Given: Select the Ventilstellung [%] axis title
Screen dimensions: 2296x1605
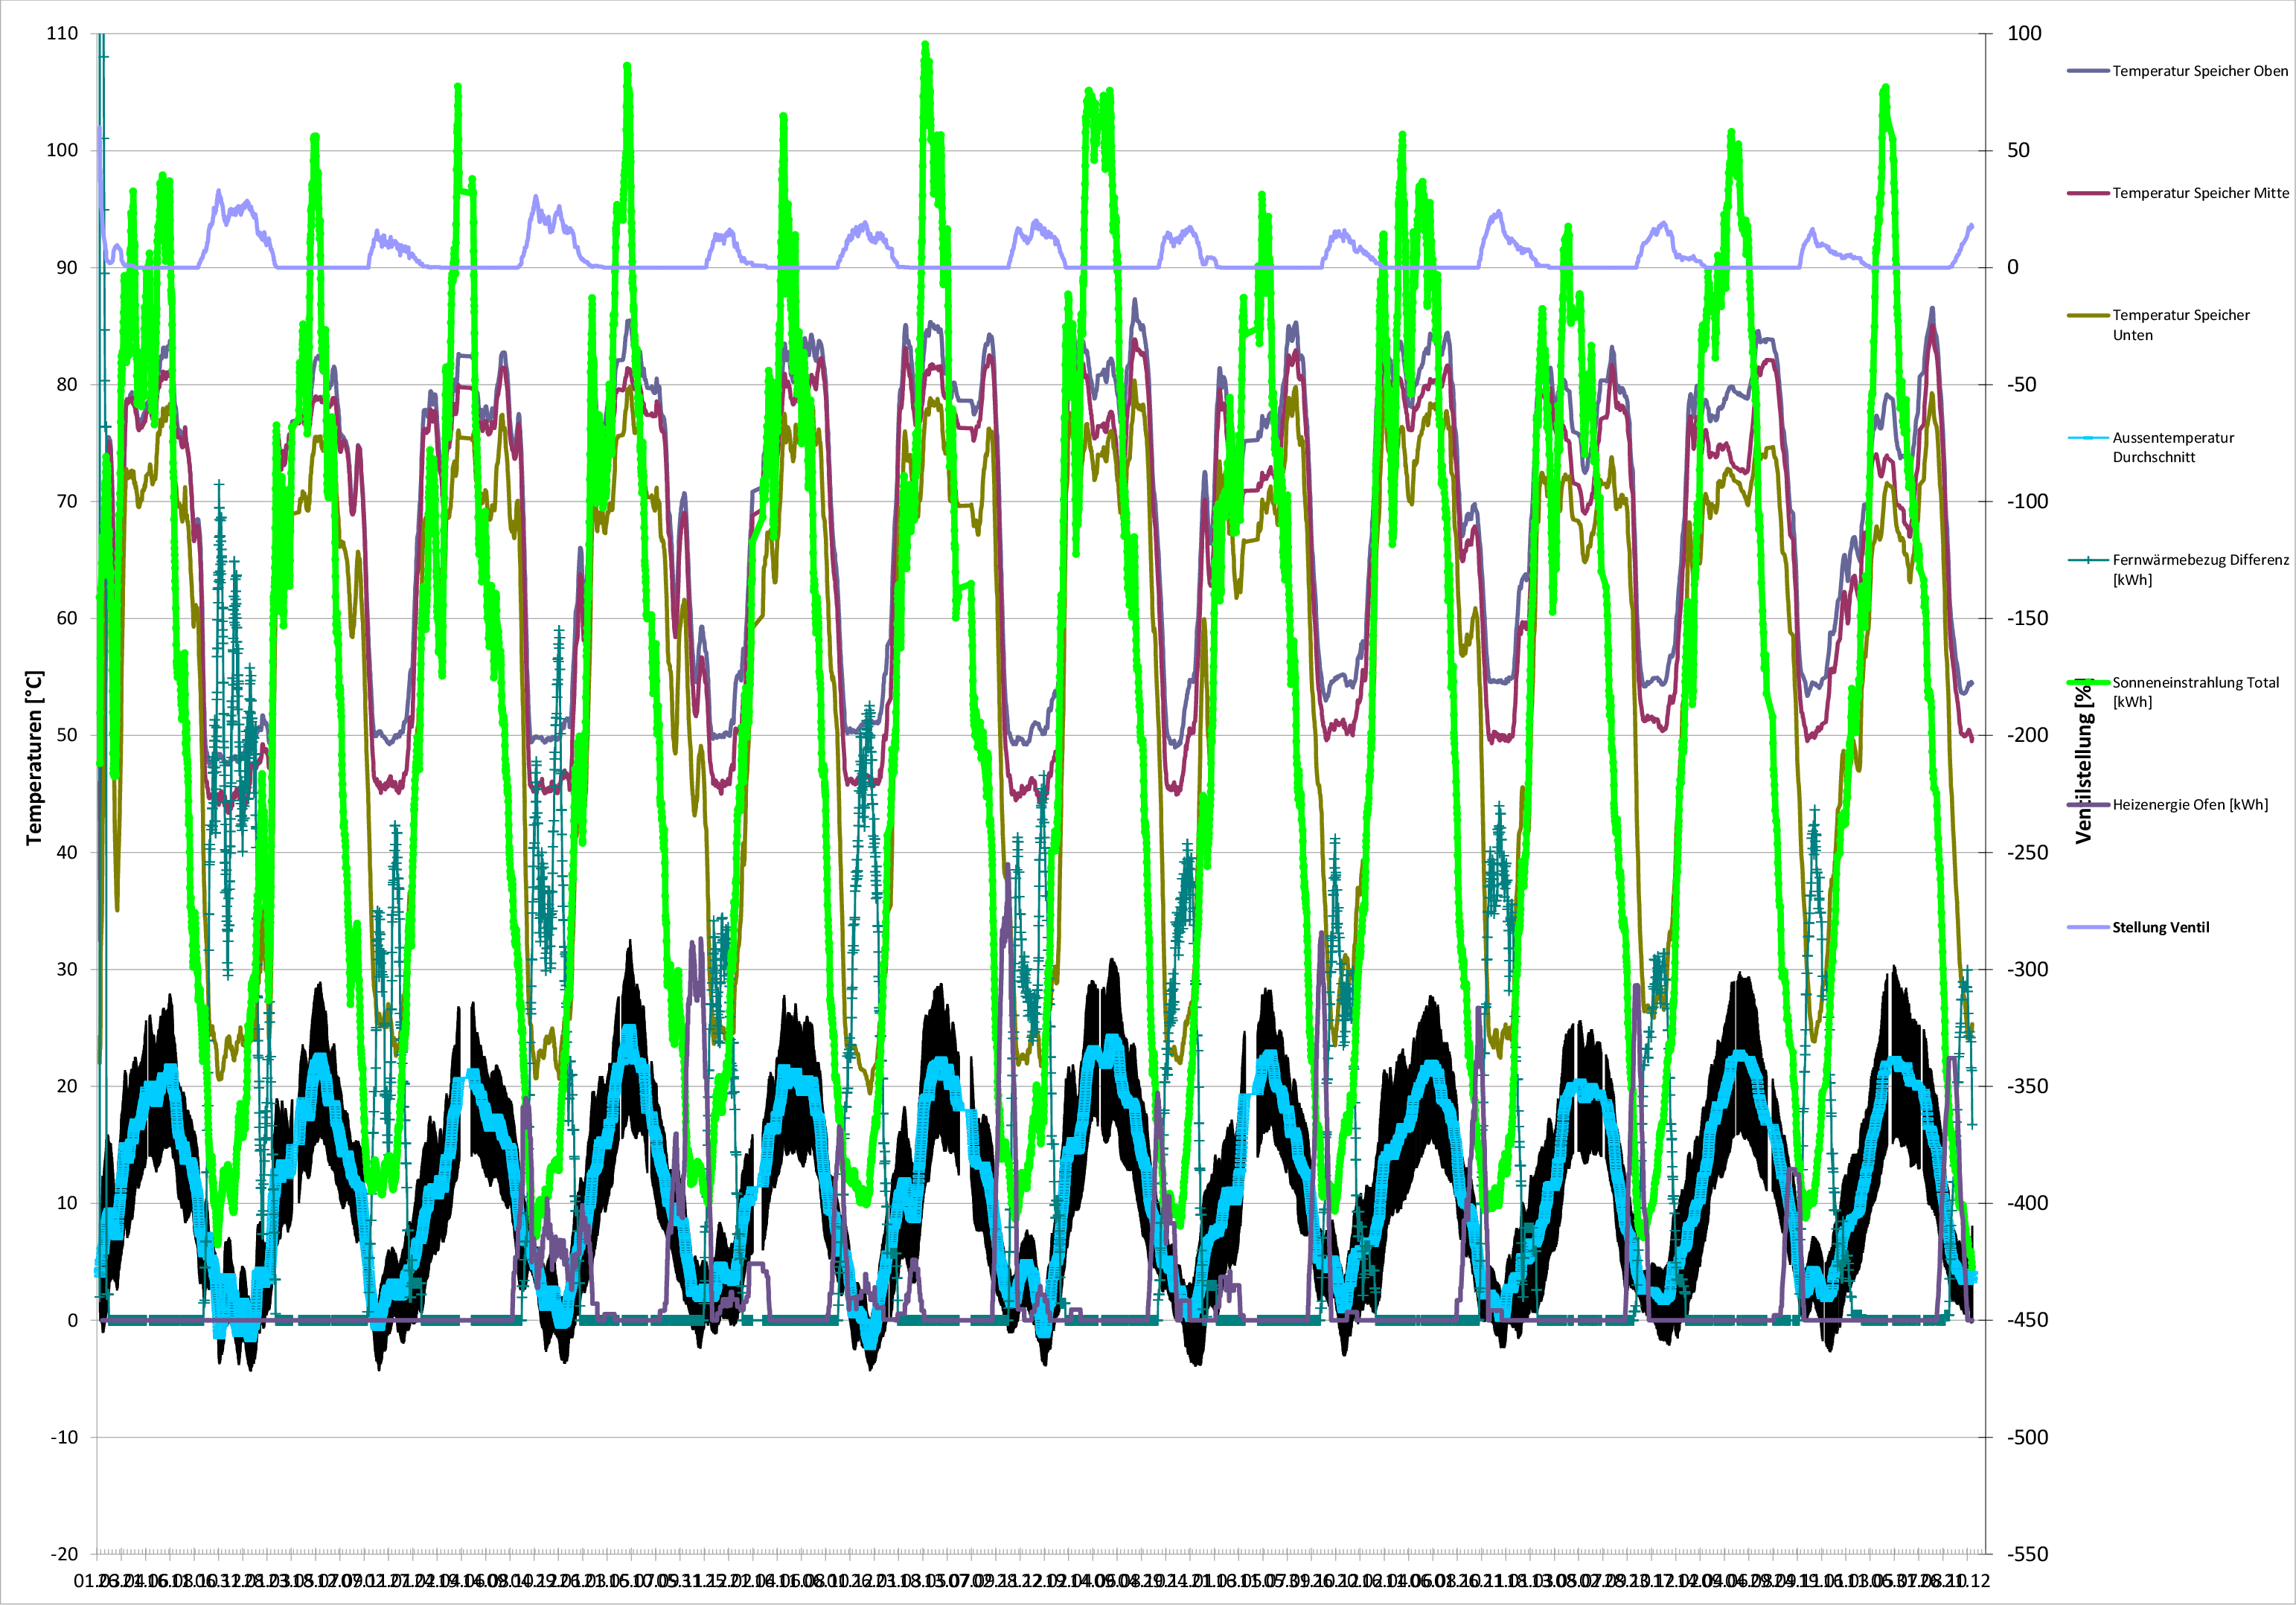Looking at the screenshot, I should [x=2083, y=762].
